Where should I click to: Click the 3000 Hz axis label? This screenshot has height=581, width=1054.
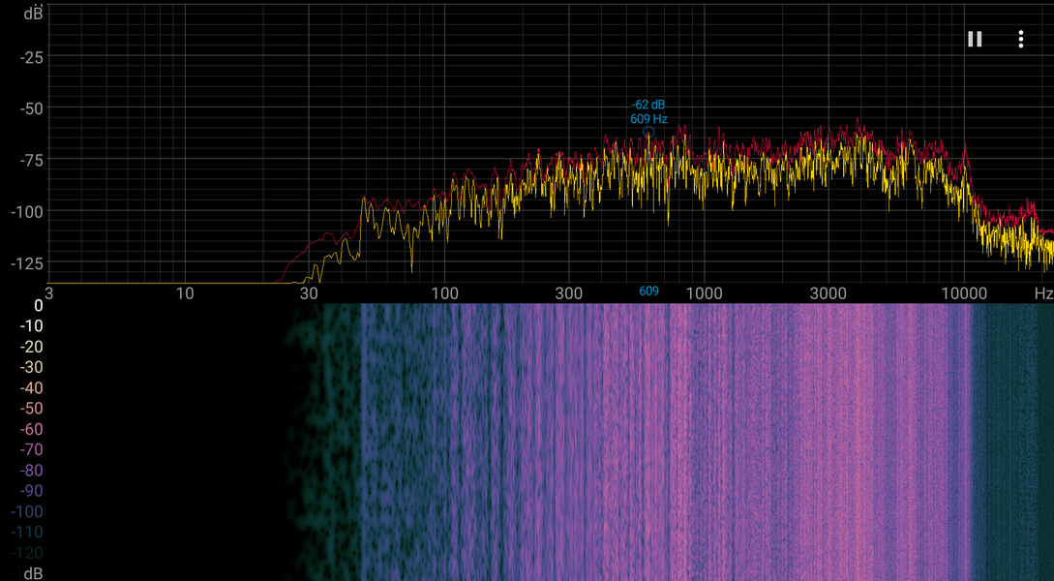(828, 293)
